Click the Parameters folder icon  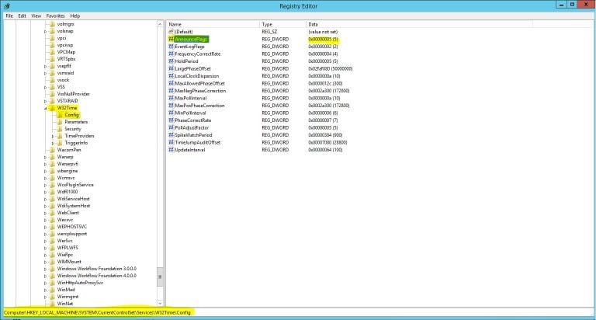pos(60,122)
